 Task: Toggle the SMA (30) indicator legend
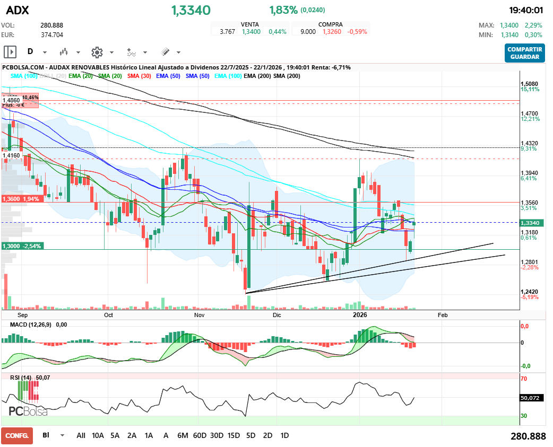139,76
